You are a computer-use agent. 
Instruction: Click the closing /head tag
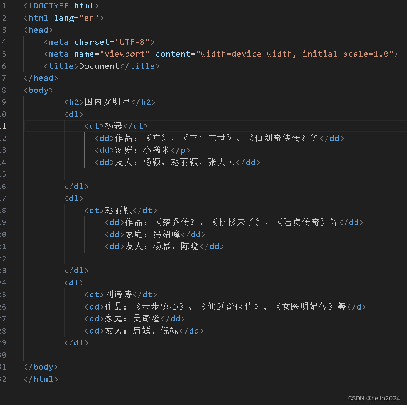coord(41,78)
